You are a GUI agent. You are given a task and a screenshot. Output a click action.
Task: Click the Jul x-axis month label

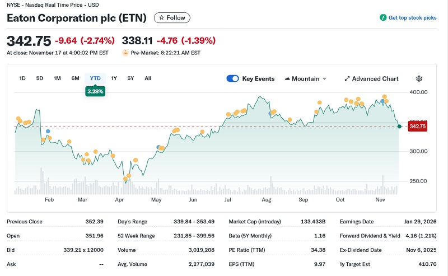click(228, 199)
